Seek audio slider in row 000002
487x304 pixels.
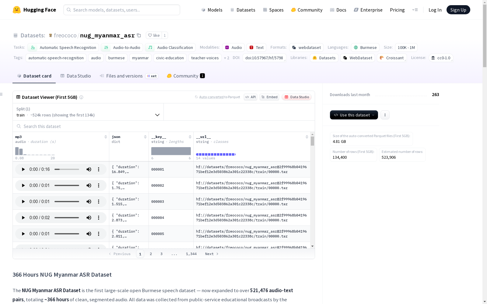(x=67, y=185)
